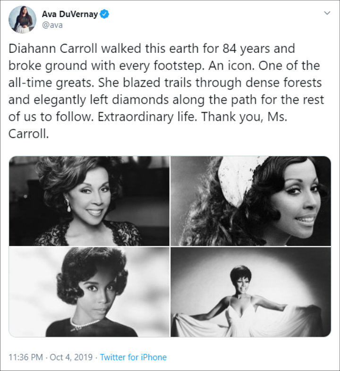
Task: Click the @ava handle
Action: [x=52, y=25]
